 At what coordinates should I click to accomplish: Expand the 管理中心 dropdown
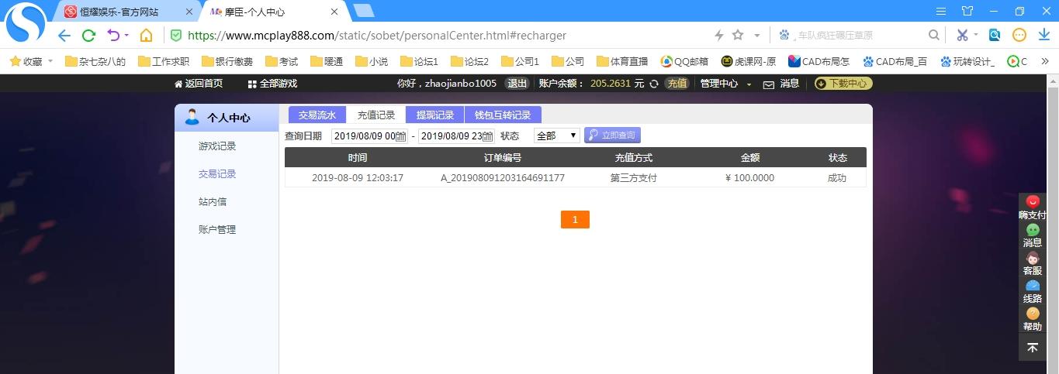(x=725, y=84)
